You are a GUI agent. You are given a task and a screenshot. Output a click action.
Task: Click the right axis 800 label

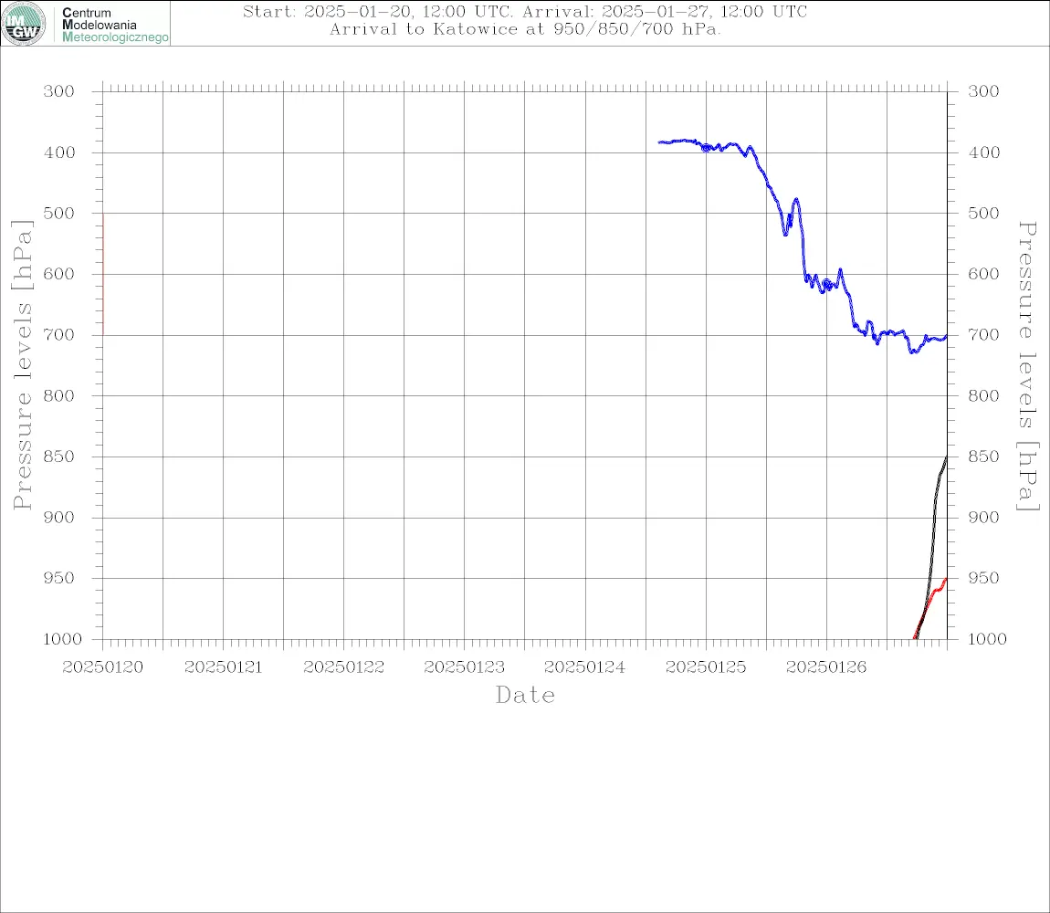point(983,395)
